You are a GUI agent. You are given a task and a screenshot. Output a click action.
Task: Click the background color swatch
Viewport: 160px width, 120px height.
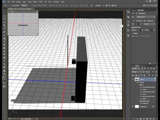click(5, 80)
